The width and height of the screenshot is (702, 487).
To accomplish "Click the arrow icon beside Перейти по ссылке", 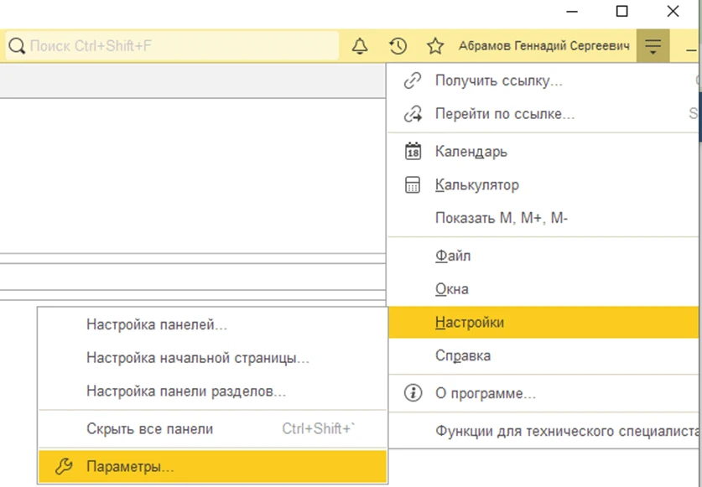I will click(412, 114).
